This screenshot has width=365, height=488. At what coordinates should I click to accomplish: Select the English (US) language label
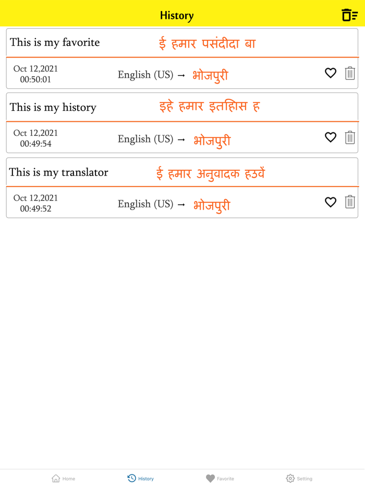[145, 74]
